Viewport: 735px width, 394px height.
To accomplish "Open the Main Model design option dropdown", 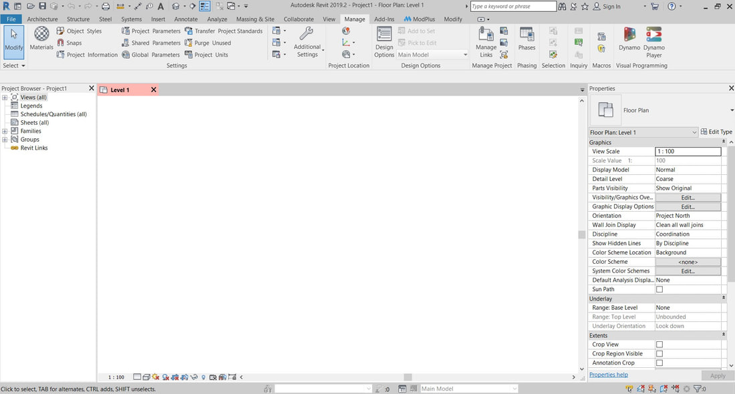I will (x=432, y=54).
